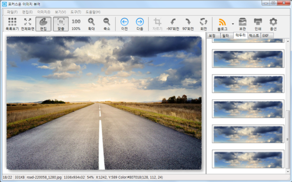Go to the 이전 previous image
This screenshot has width=292, height=182.
[x=124, y=24]
